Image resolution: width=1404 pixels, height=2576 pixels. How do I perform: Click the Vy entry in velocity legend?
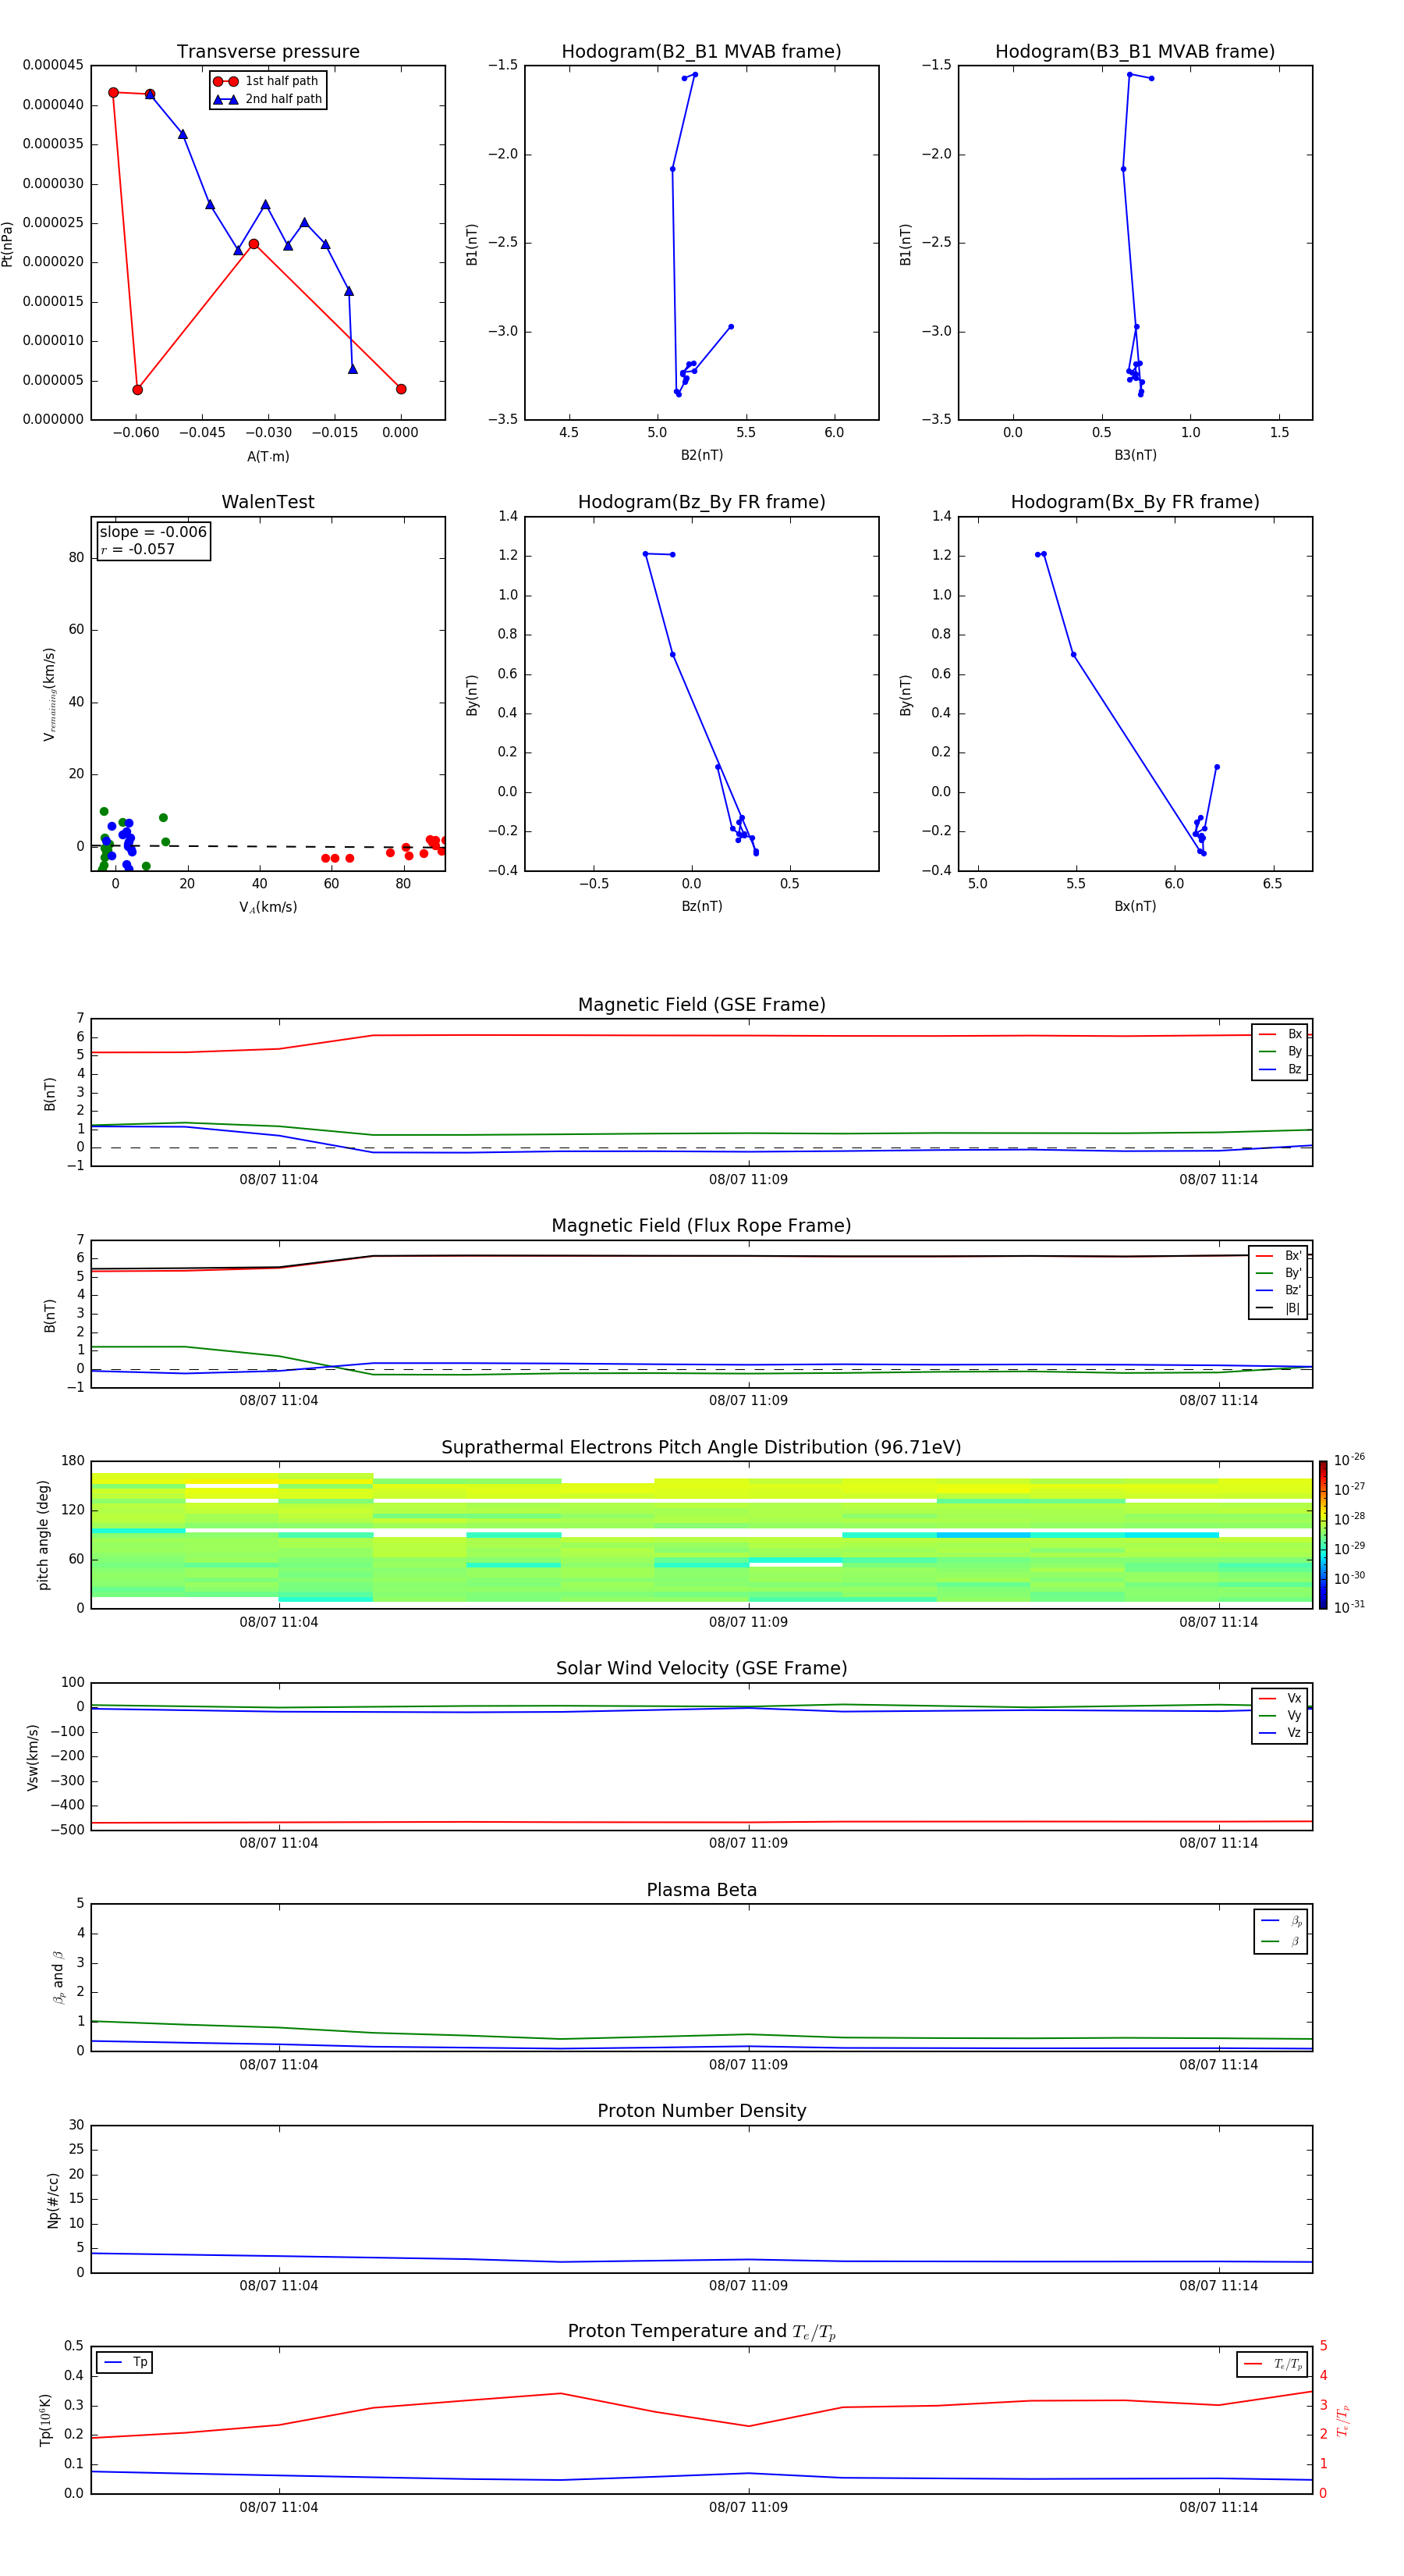click(1280, 1715)
